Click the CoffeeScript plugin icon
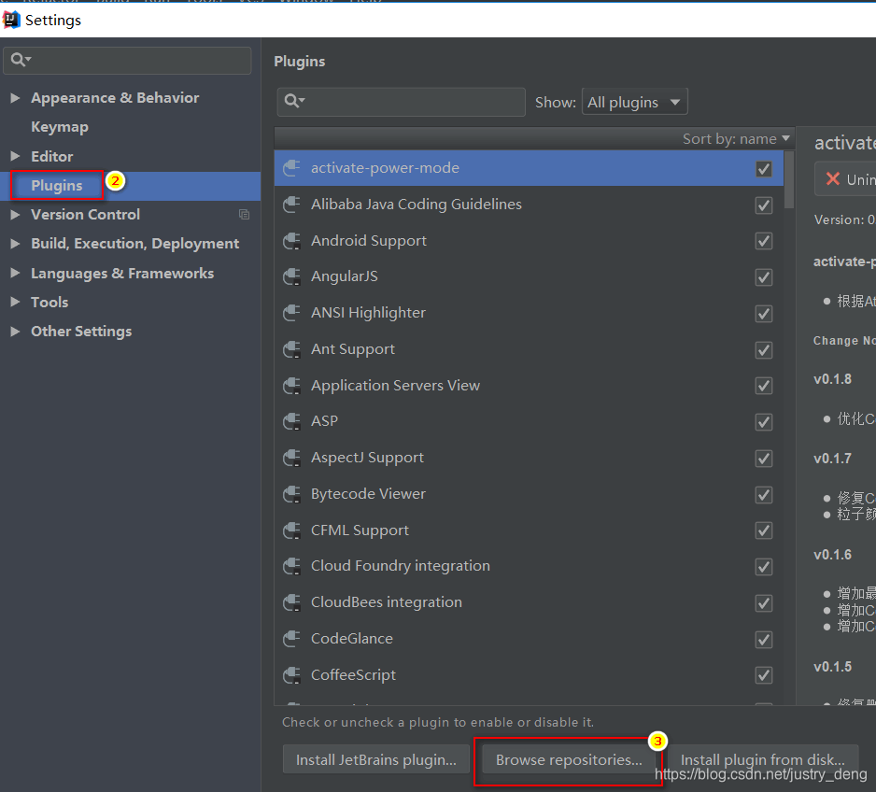The image size is (876, 792). coord(291,674)
